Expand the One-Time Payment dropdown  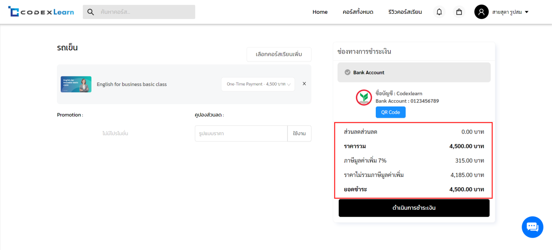tap(258, 84)
